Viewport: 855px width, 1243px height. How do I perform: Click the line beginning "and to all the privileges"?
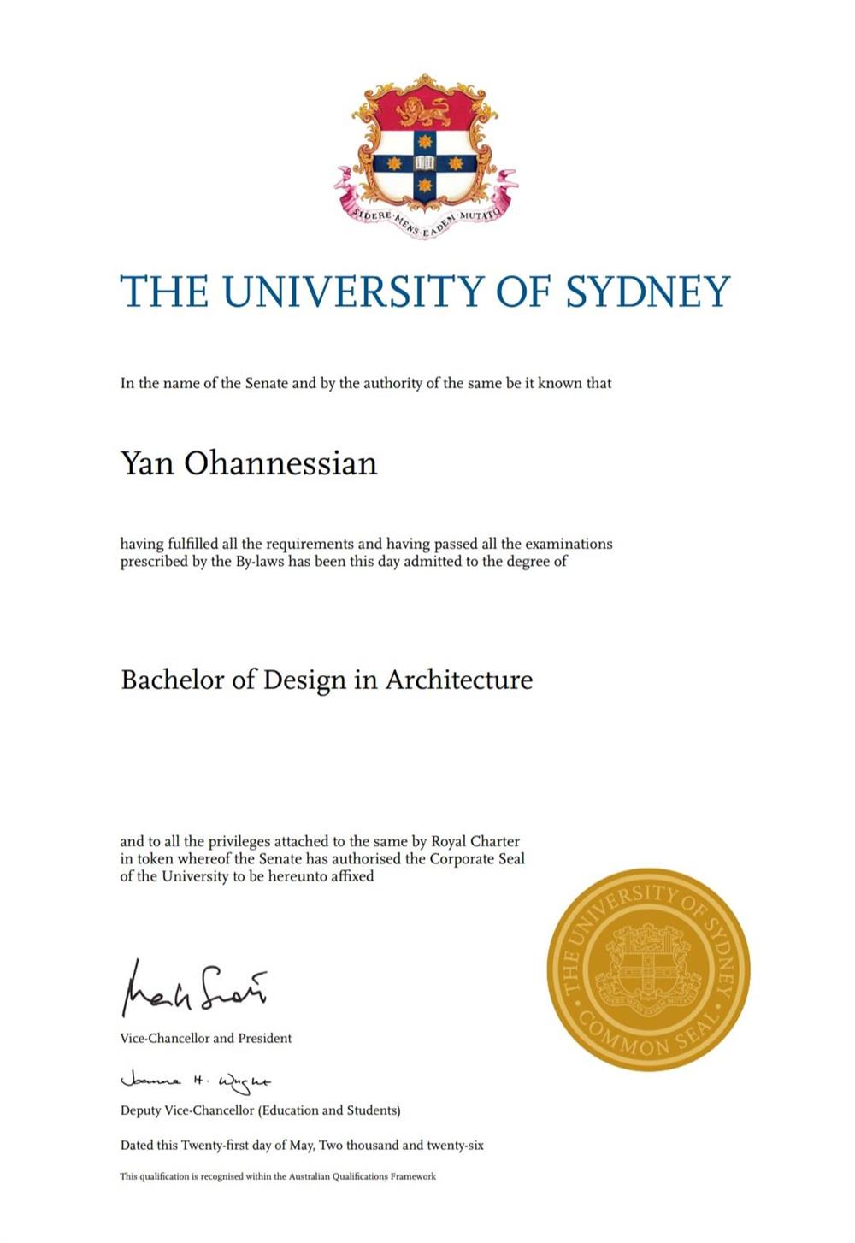(320, 841)
